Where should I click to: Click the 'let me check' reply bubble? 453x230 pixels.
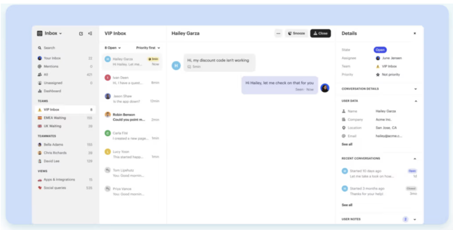(x=280, y=85)
